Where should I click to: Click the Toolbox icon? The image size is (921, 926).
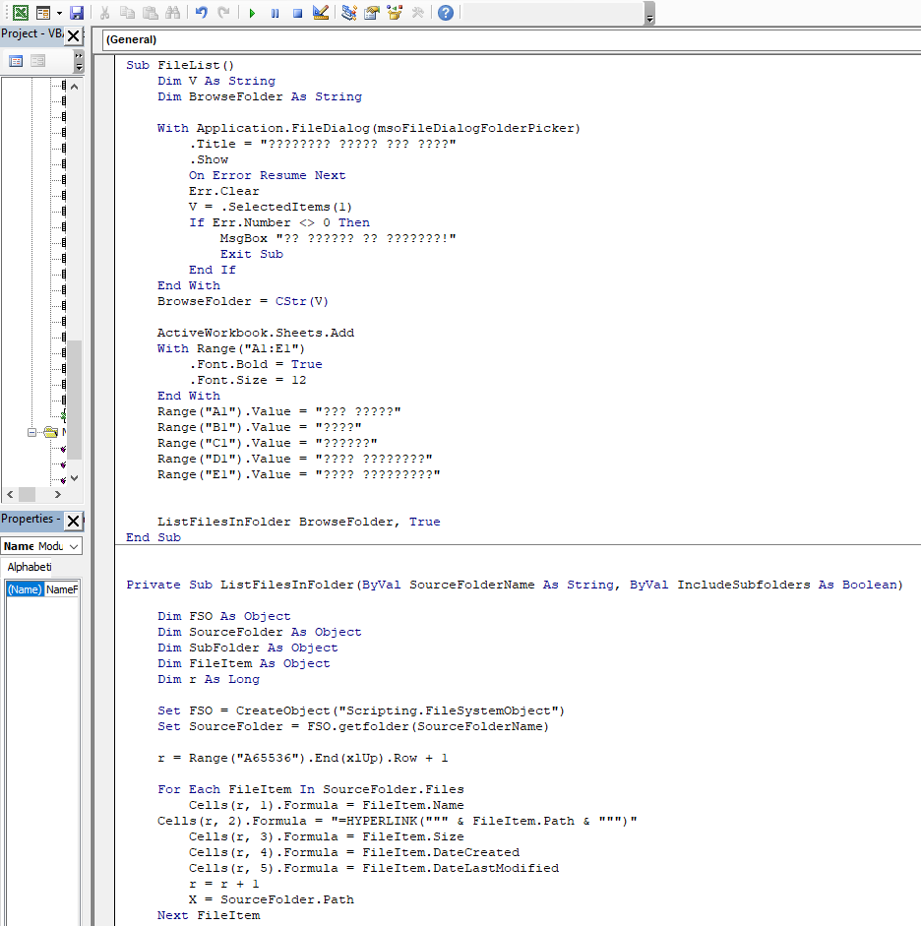tap(417, 13)
